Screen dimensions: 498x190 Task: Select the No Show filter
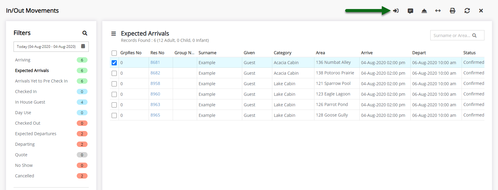pos(24,165)
